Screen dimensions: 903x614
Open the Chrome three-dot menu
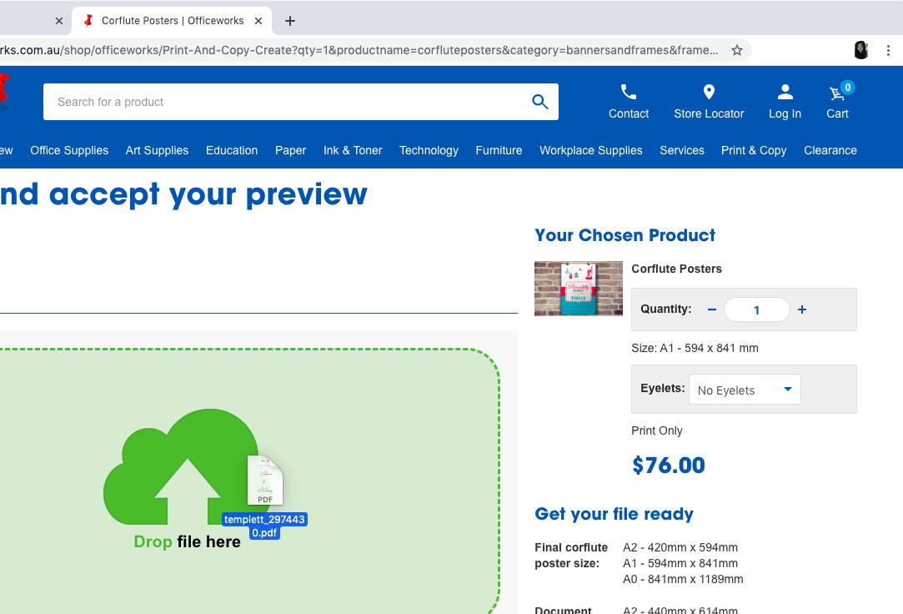coord(888,51)
